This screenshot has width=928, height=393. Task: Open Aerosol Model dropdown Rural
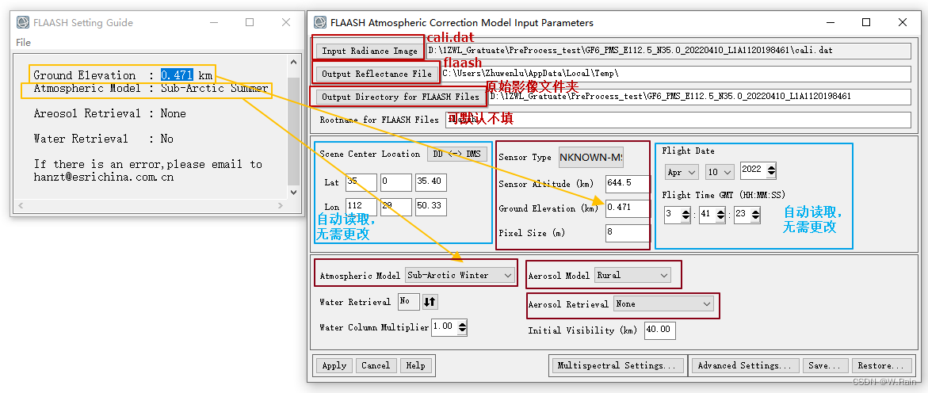[632, 275]
